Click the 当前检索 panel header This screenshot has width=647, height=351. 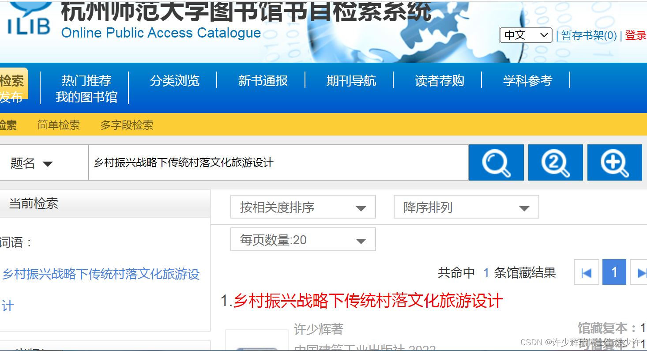point(105,204)
